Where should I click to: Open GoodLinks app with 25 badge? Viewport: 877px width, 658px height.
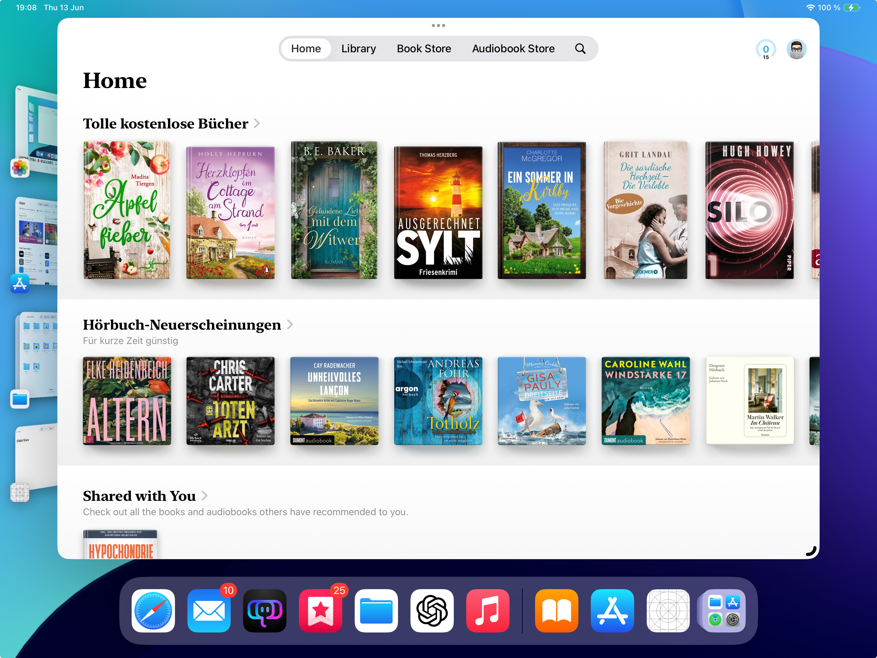[320, 610]
